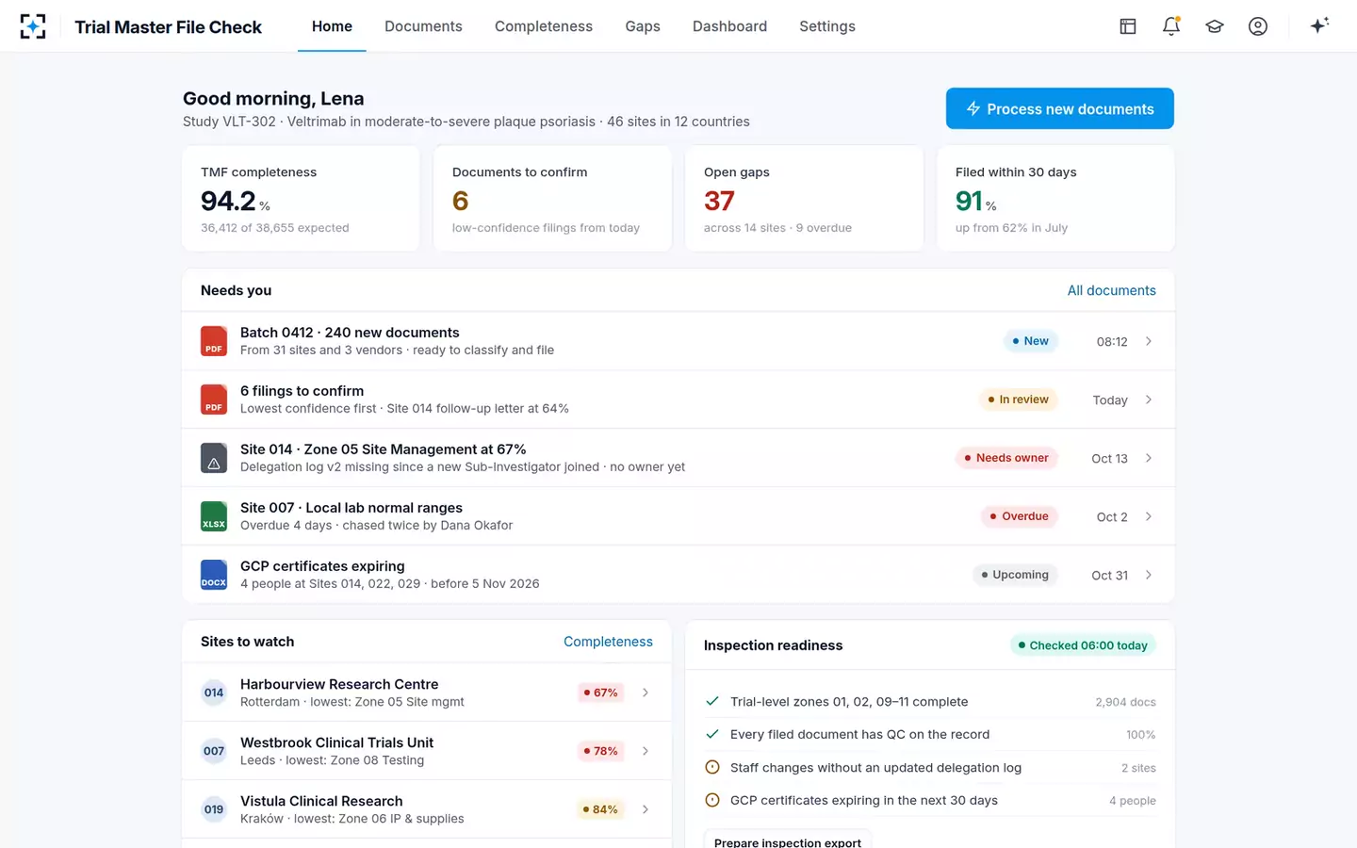Click the clock icon beside GCP certificates expiring next 30 days
This screenshot has height=848, width=1357.
(x=712, y=800)
